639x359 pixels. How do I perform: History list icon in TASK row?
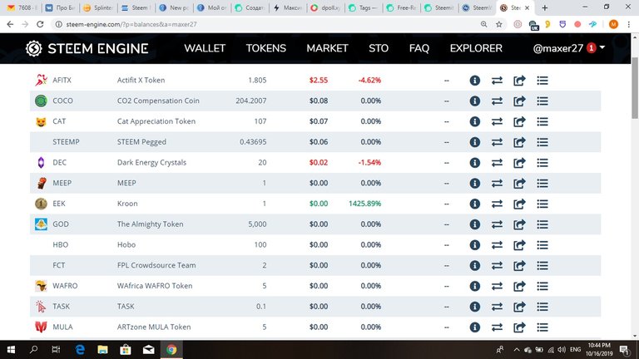pos(542,307)
